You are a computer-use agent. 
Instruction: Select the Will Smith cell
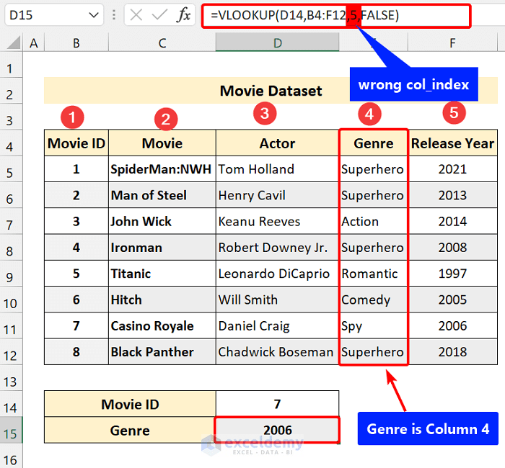coord(277,300)
